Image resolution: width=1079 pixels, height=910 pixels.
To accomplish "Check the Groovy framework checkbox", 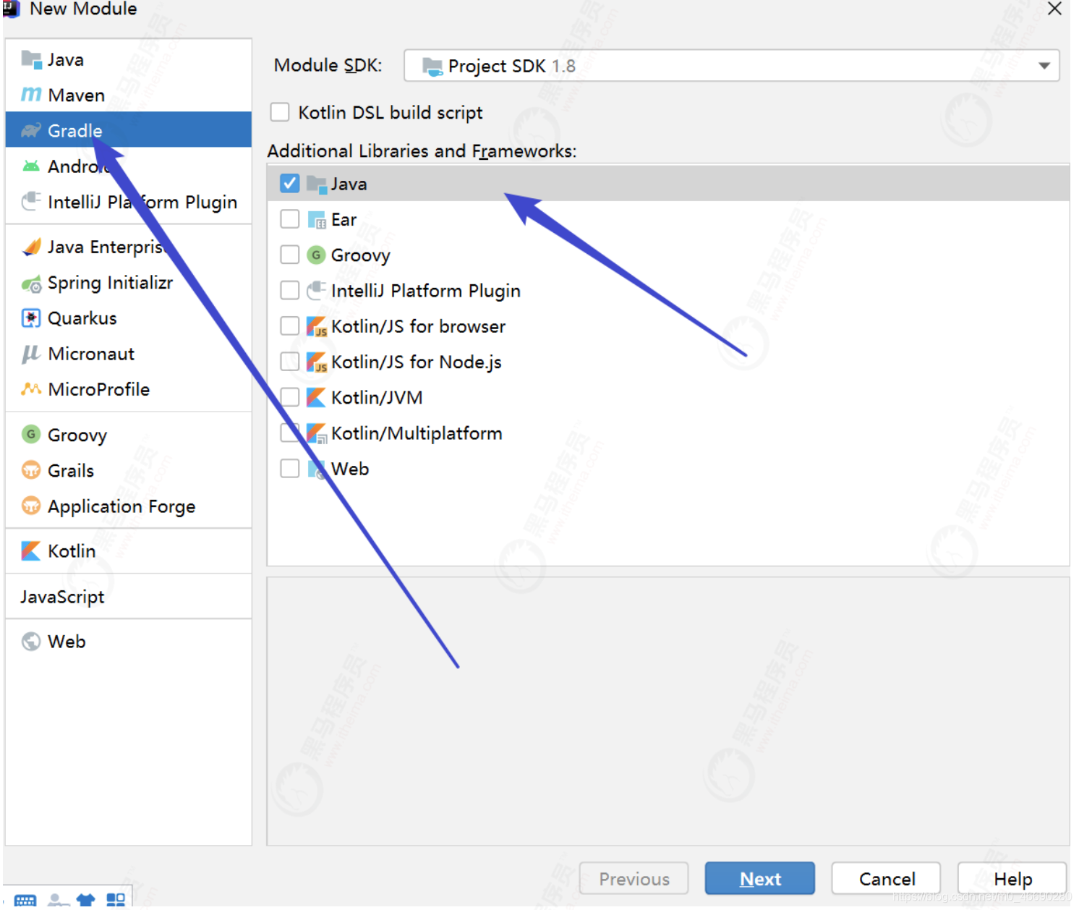I will [x=290, y=255].
